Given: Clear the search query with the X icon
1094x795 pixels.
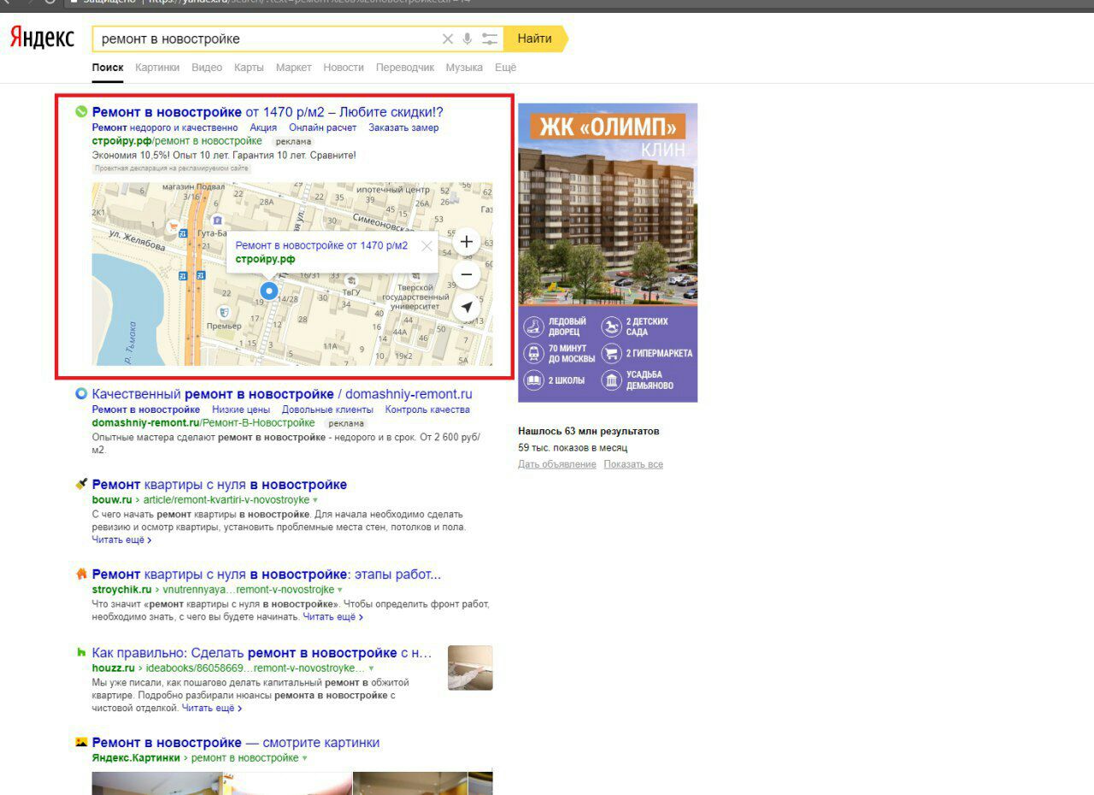Looking at the screenshot, I should coord(448,38).
